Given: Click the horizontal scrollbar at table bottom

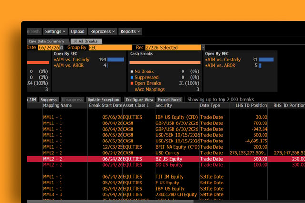Looking at the screenshot, I should (x=110, y=201).
